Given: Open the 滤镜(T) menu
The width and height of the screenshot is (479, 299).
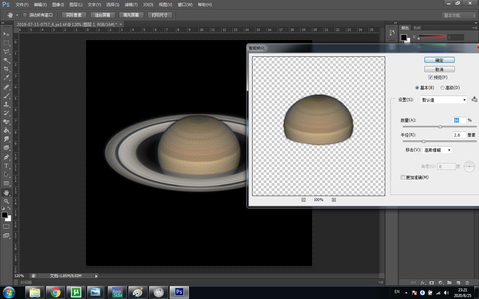Looking at the screenshot, I should click(x=131, y=5).
